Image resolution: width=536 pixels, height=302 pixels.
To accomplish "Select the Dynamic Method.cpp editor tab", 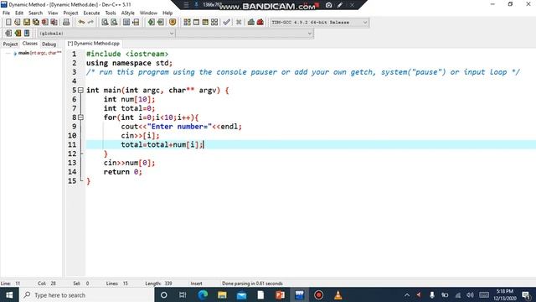I will [94, 44].
